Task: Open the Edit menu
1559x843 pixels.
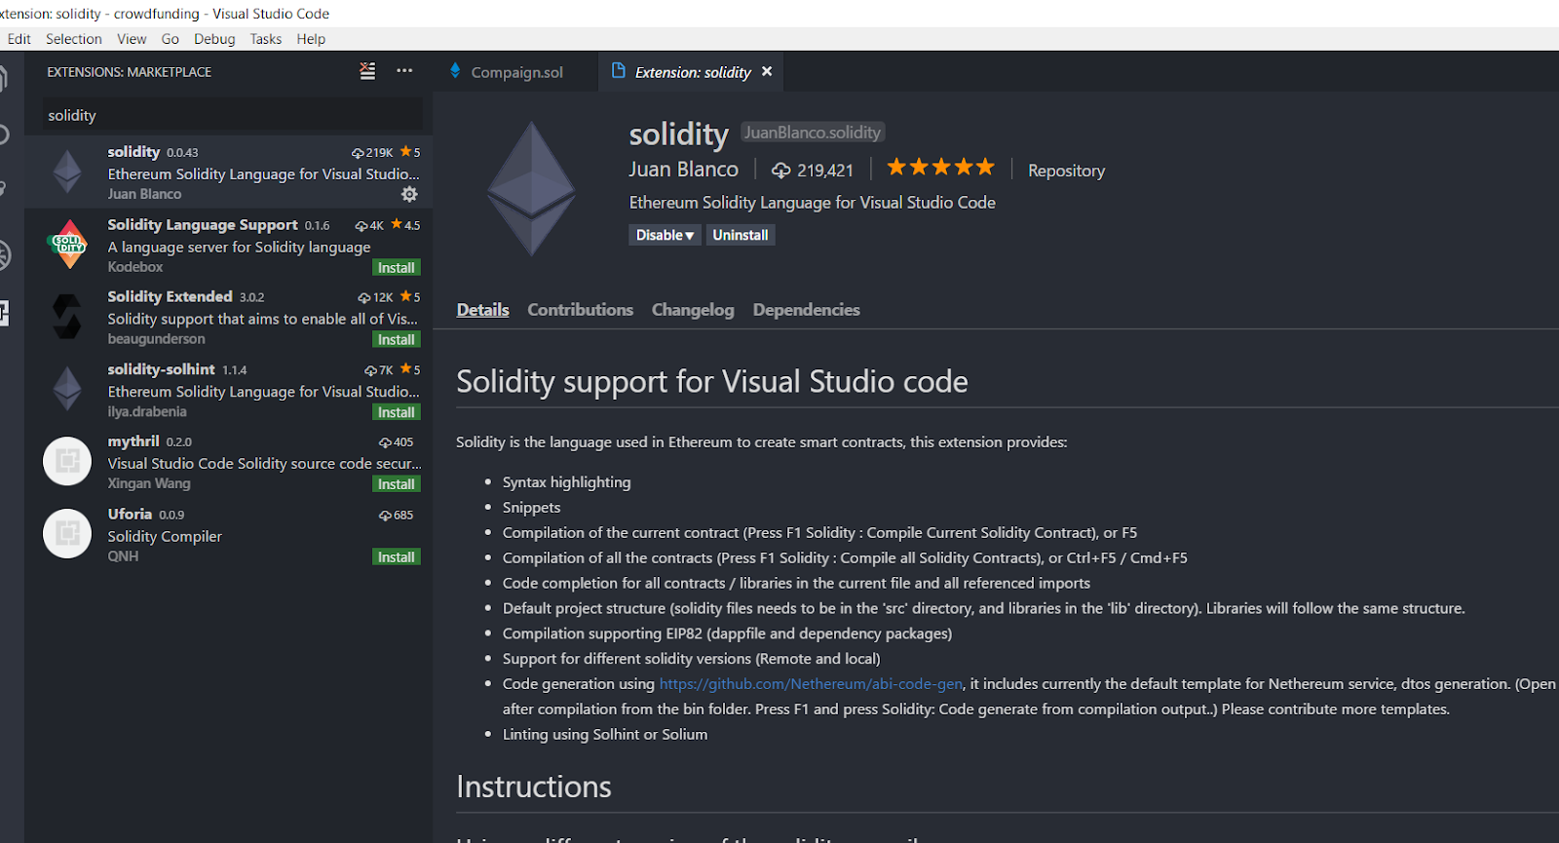Action: [x=19, y=39]
